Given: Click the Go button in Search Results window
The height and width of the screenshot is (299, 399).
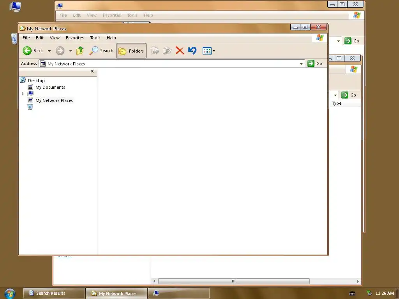Looking at the screenshot, I should click(349, 95).
